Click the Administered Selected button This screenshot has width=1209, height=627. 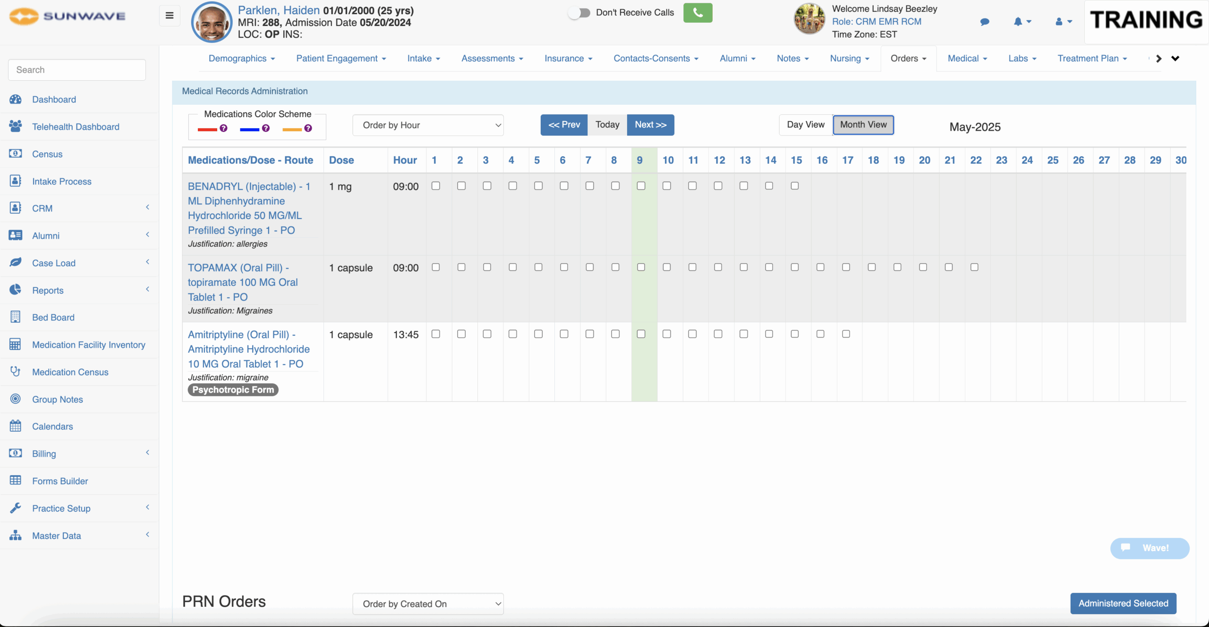(1123, 603)
